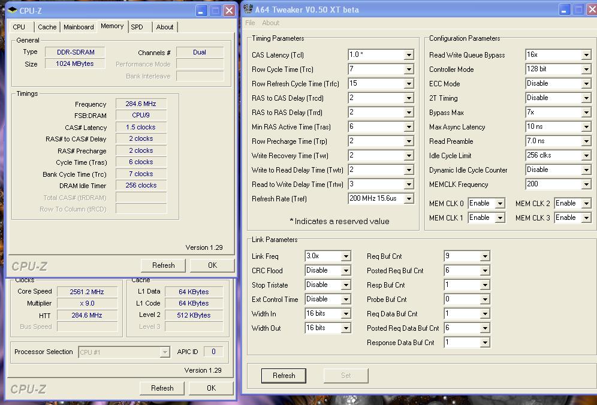Open the Write Recovery Time (Twr) dropdown
The image size is (597, 405).
409,156
